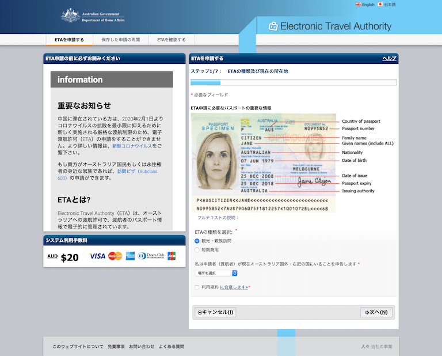Open the お問い合わせ footer link

point(142,346)
